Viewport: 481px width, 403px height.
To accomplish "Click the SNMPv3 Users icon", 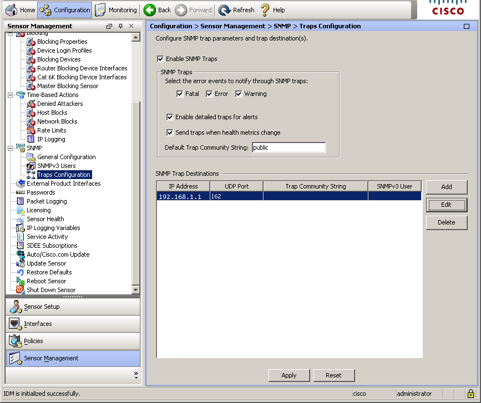I will (31, 166).
